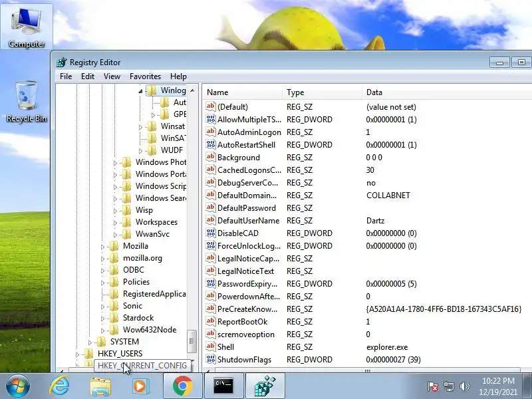This screenshot has width=532, height=399.
Task: Click the DisableCAD DWORD icon
Action: click(210, 233)
